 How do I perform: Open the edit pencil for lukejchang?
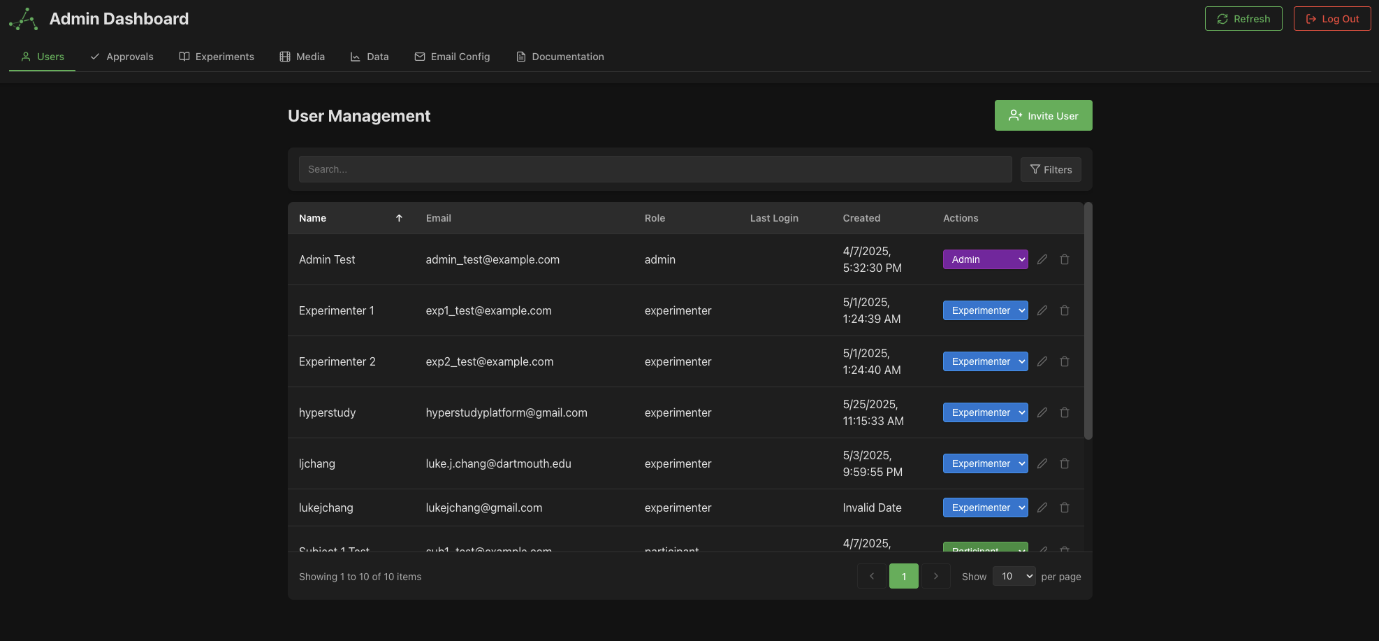(x=1042, y=507)
